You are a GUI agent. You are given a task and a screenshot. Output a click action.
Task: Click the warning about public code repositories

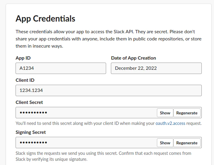143,39
